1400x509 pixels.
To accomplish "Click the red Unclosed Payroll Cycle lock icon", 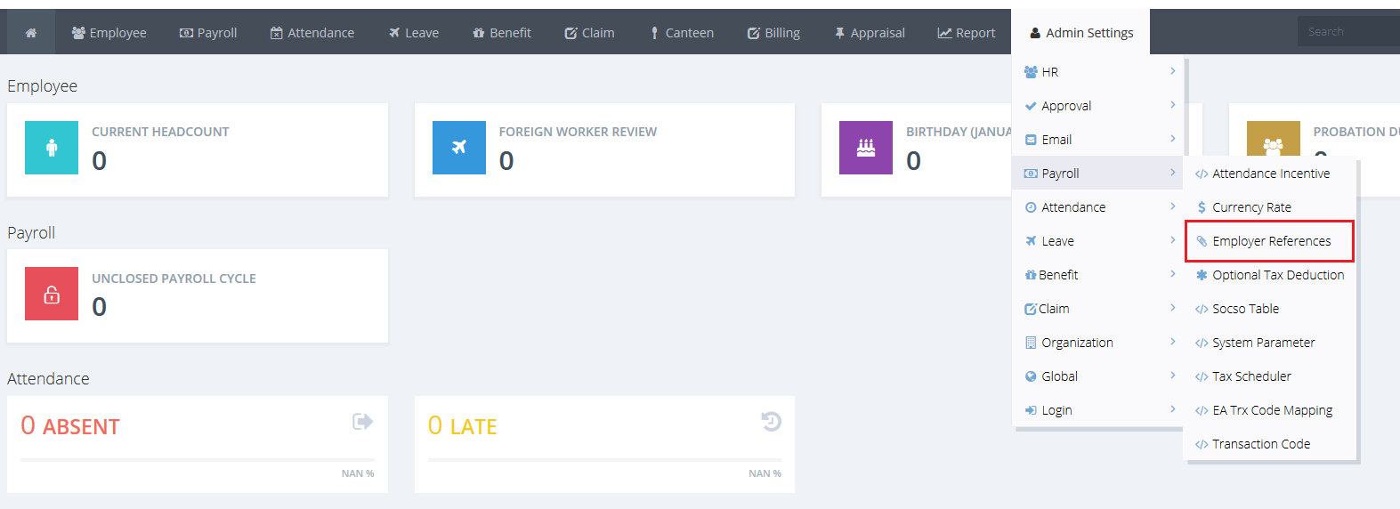I will [52, 294].
